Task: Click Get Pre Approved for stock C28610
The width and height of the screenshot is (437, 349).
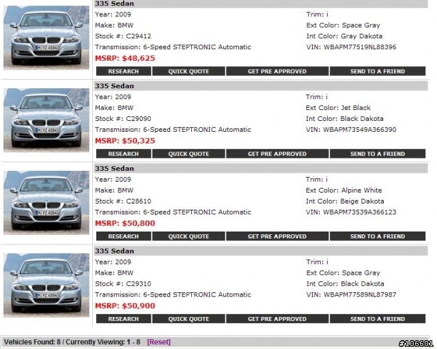Action: click(277, 236)
